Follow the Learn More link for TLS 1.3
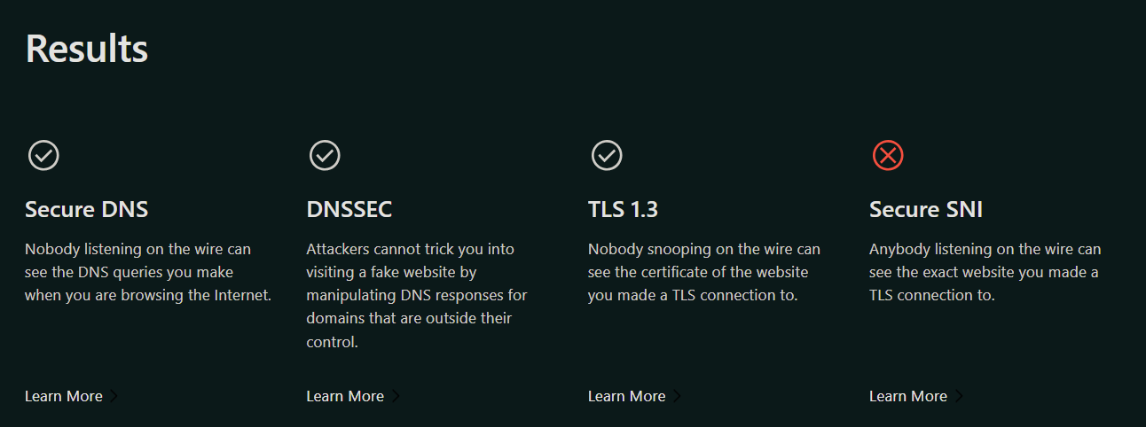The height and width of the screenshot is (427, 1146). pyautogui.click(x=626, y=396)
